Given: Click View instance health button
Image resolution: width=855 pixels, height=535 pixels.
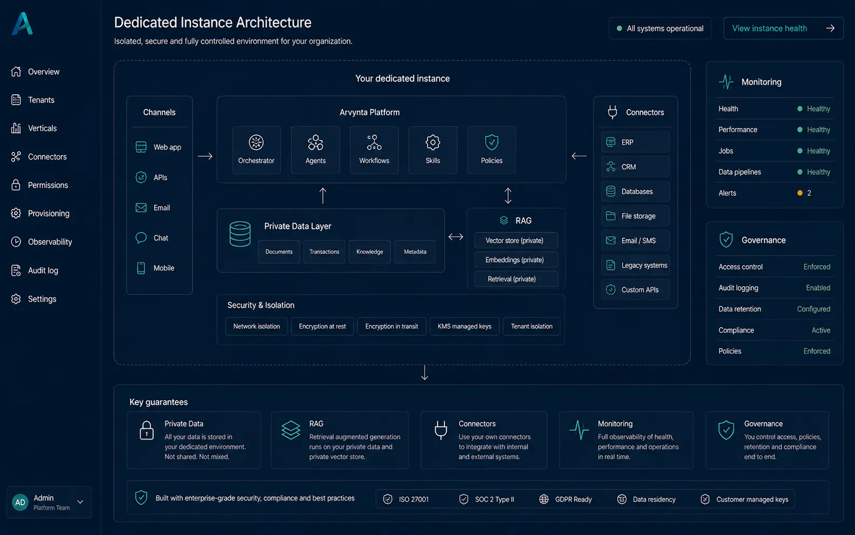Looking at the screenshot, I should [783, 28].
